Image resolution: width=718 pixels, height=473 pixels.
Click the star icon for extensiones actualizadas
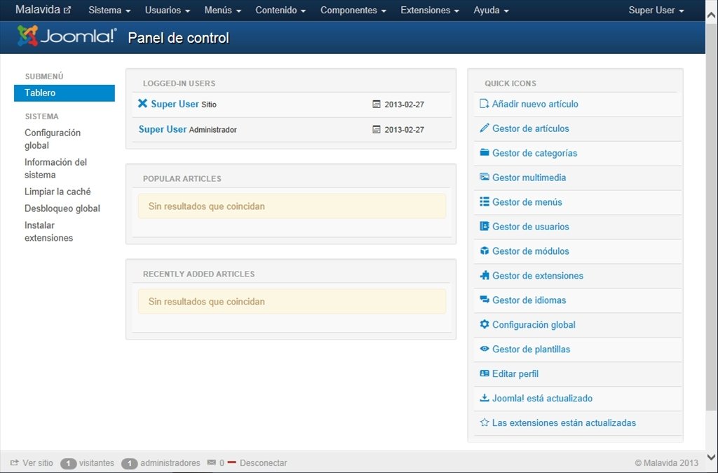(x=484, y=422)
